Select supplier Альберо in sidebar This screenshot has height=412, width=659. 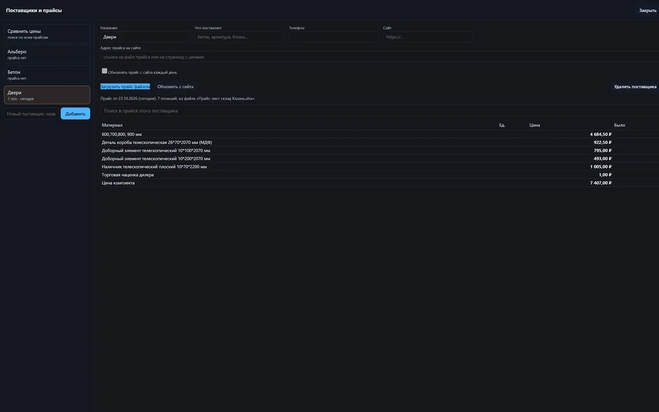pos(47,54)
